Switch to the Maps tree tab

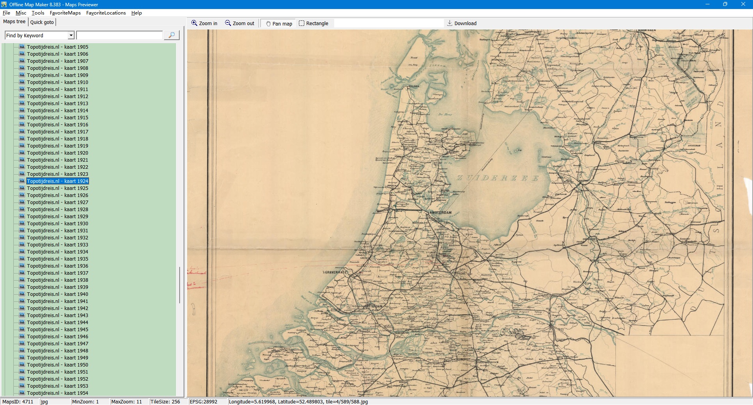(14, 22)
